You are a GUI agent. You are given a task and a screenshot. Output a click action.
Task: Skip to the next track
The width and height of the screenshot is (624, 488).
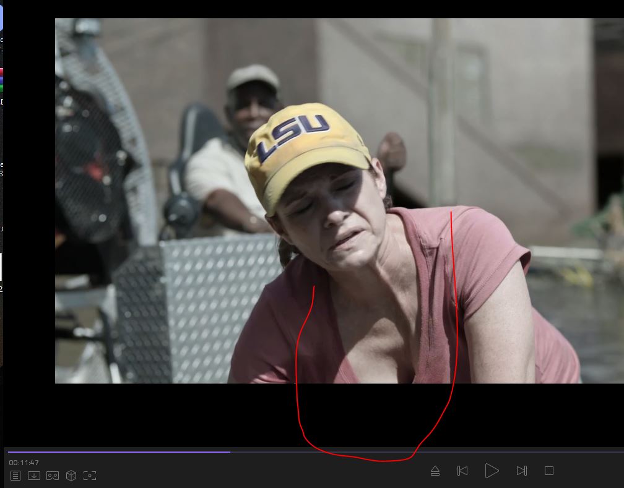[521, 471]
